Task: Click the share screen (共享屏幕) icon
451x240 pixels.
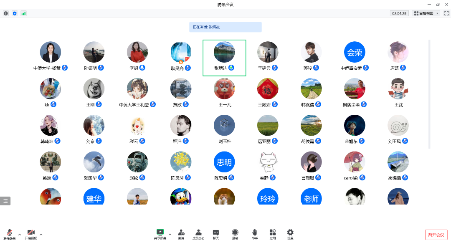Action: 160,233
